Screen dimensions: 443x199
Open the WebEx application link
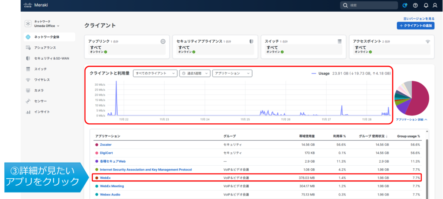(106, 178)
